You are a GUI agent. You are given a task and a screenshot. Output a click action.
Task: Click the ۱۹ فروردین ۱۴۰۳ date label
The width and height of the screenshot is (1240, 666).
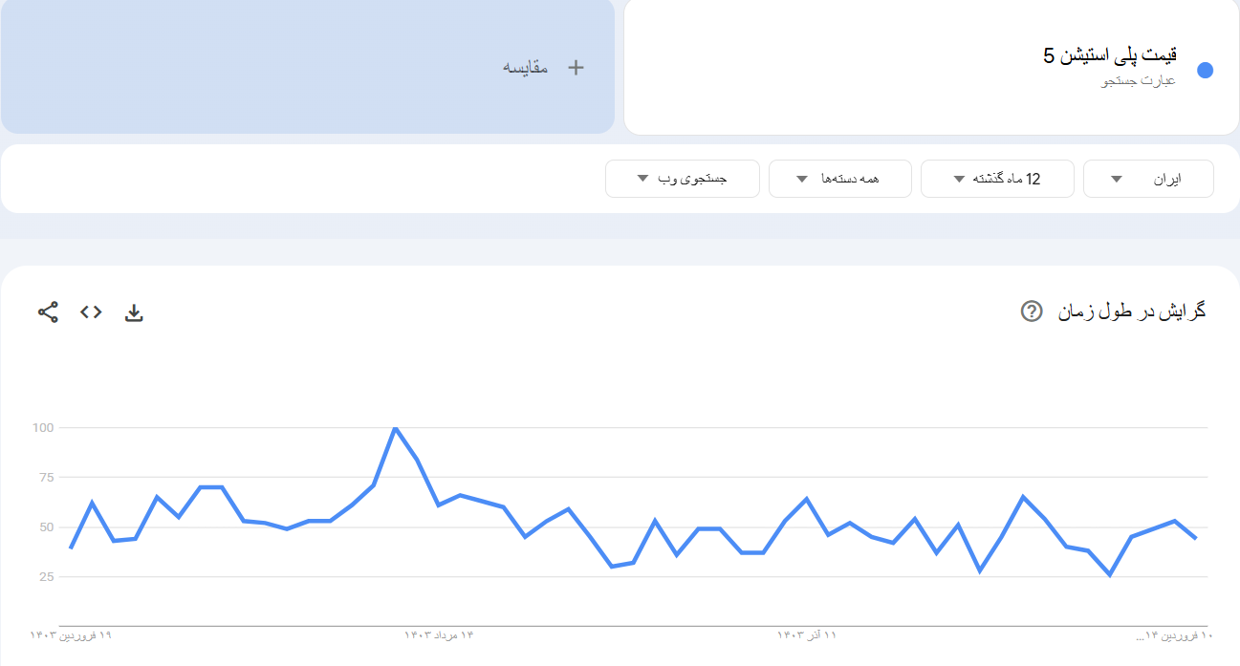[x=71, y=634]
